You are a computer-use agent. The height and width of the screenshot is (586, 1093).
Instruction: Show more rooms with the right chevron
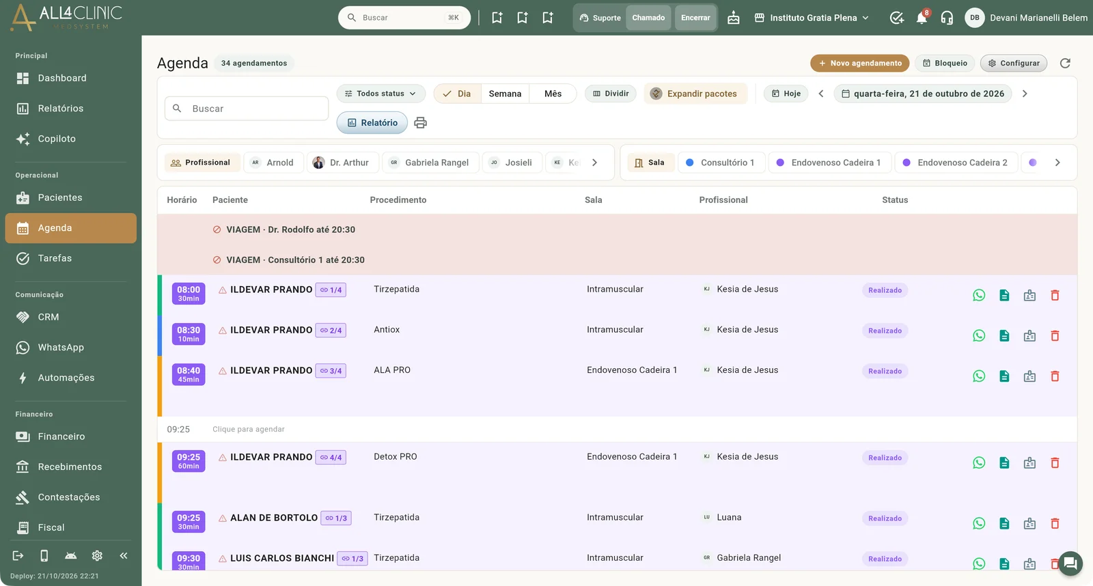[1057, 163]
